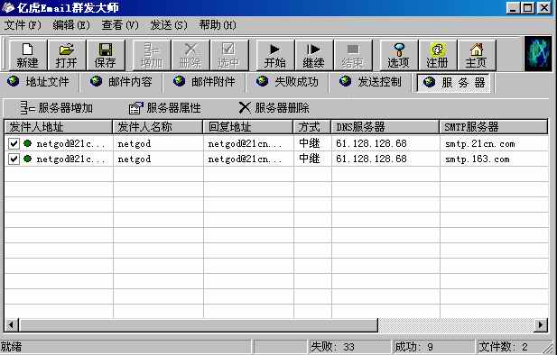The height and width of the screenshot is (355, 557).
Task: Click the horizontal scrollbar right arrow
Action: click(541, 324)
